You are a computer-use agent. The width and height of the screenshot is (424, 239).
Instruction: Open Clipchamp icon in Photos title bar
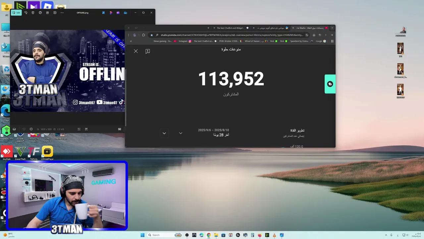[x=118, y=13]
